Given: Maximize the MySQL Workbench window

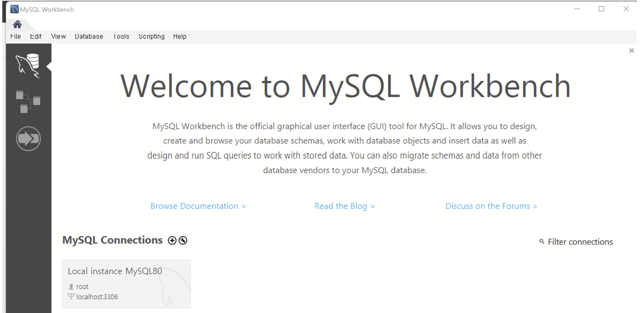Looking at the screenshot, I should click(x=601, y=9).
